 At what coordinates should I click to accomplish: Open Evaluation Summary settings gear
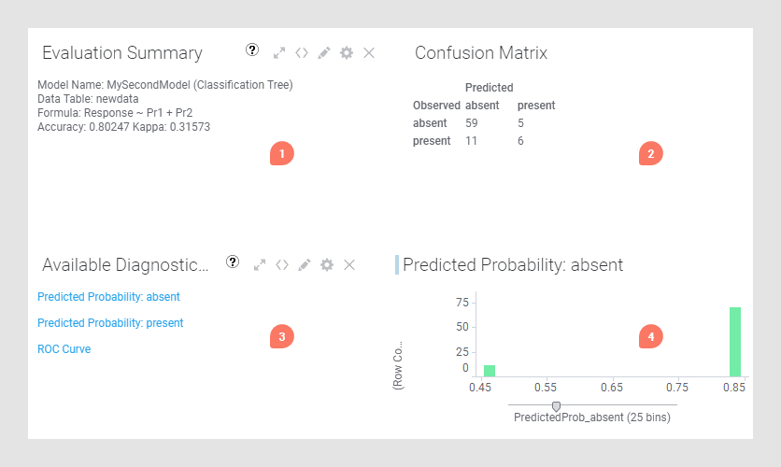click(347, 53)
